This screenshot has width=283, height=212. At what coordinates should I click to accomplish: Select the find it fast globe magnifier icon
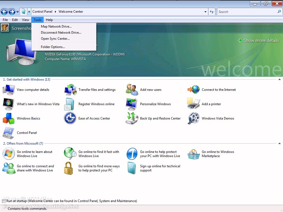point(70,153)
